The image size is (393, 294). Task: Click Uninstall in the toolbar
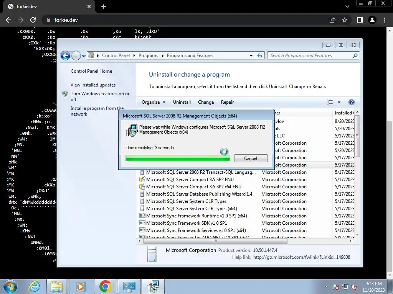click(182, 102)
